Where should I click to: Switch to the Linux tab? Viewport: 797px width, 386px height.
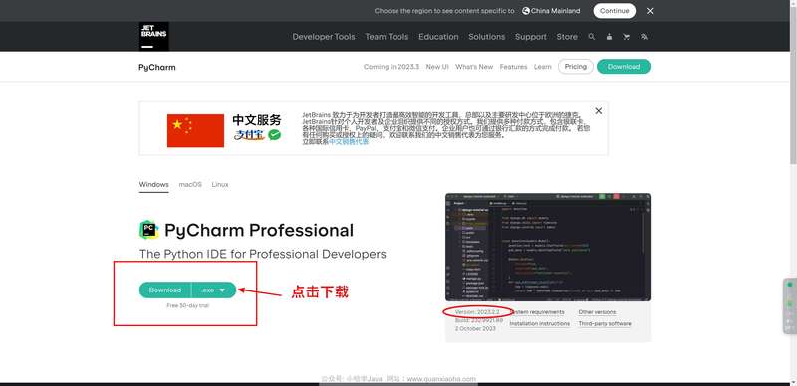[220, 184]
